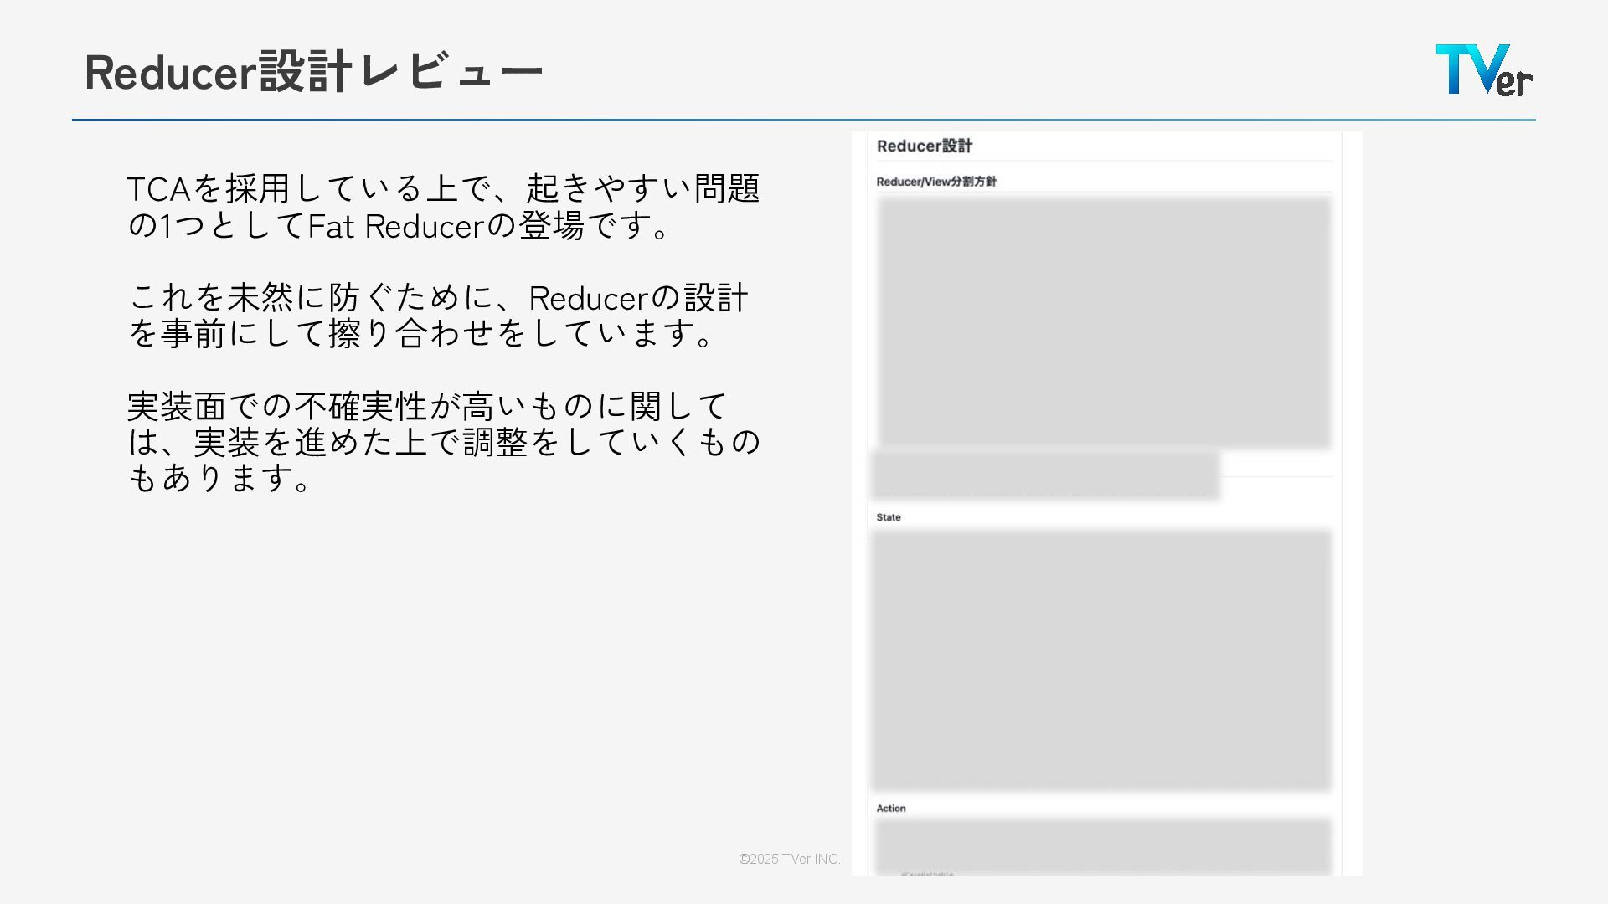The height and width of the screenshot is (904, 1608).
Task: Click the blurred block under State heading
Action: pos(1101,660)
